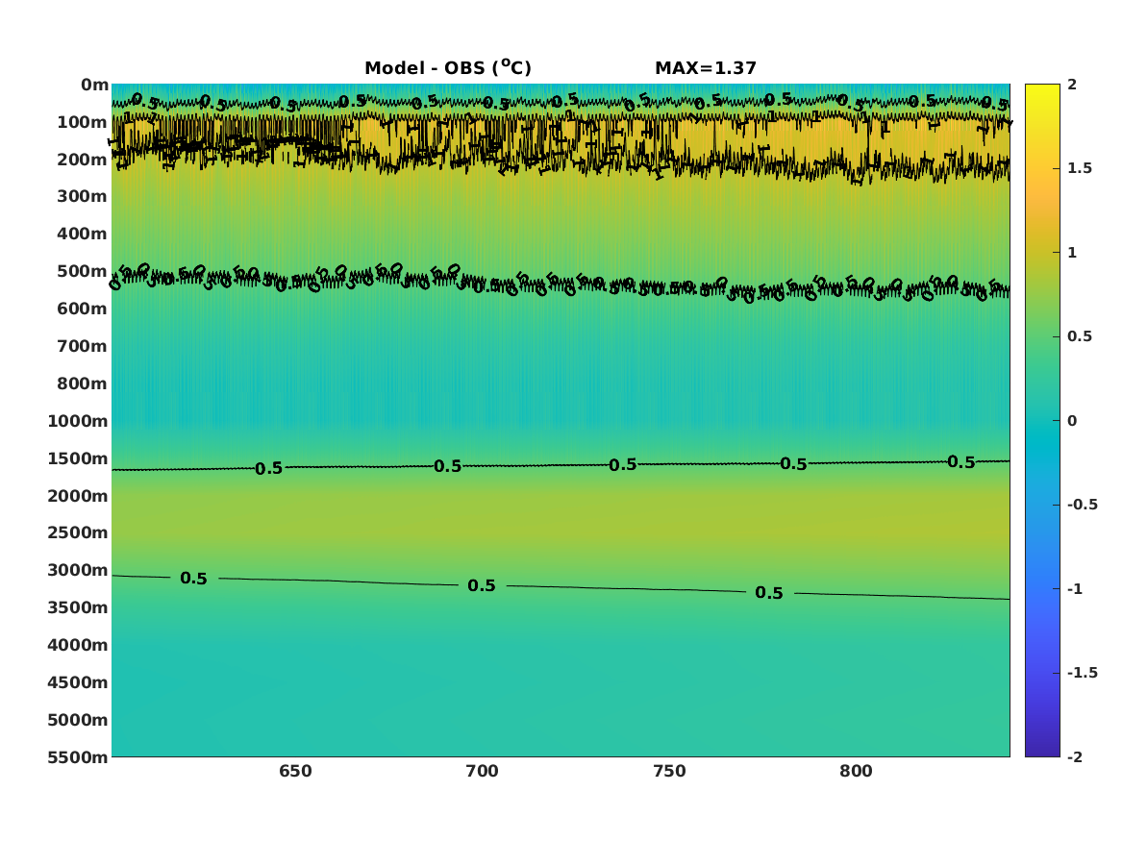Click the teal zero region of the colorbar
The image size is (1122, 841).
click(x=1042, y=421)
